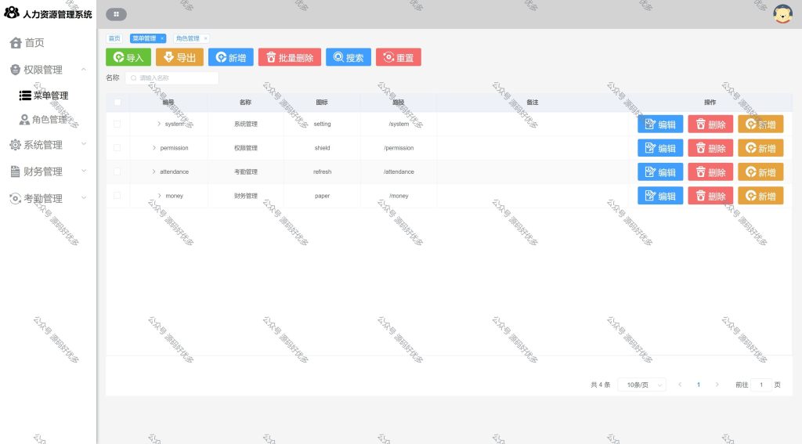The height and width of the screenshot is (444, 802).
Task: Expand the attendance tree row
Action: click(154, 171)
